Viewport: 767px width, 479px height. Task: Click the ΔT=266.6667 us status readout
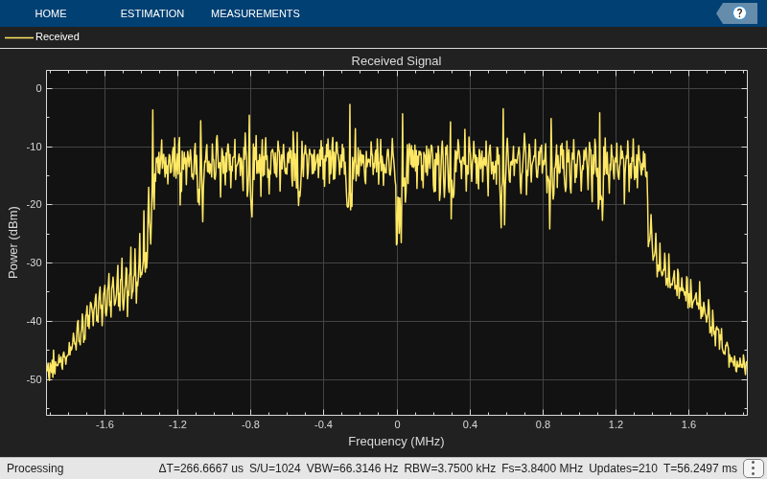click(x=200, y=468)
